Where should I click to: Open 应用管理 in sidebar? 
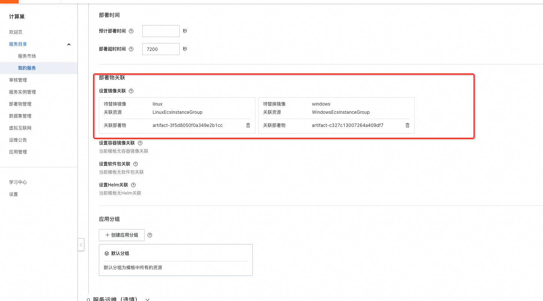tap(18, 152)
